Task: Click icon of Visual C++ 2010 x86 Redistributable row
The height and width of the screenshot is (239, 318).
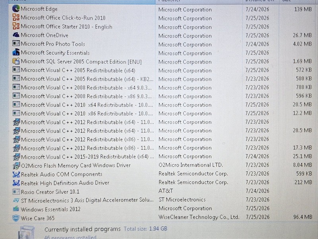Action: (x=16, y=113)
